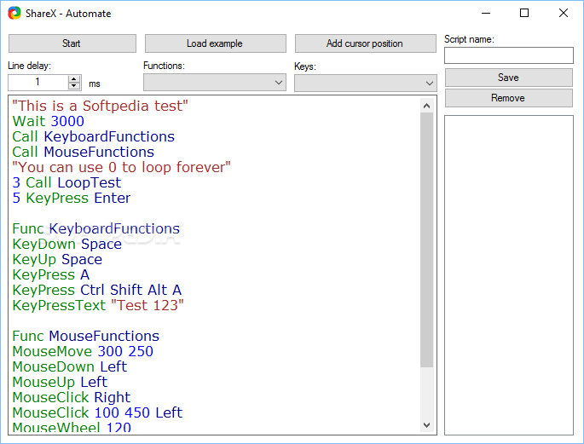Screen dimensions: 584x444
Task: Click Add cursor position button
Action: 366,43
